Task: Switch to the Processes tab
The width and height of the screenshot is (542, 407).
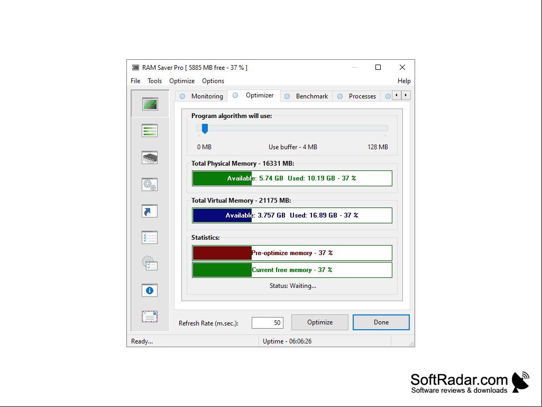Action: coord(357,96)
